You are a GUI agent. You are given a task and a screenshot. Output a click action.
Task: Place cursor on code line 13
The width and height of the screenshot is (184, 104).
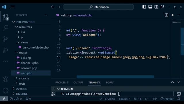coord(118,57)
